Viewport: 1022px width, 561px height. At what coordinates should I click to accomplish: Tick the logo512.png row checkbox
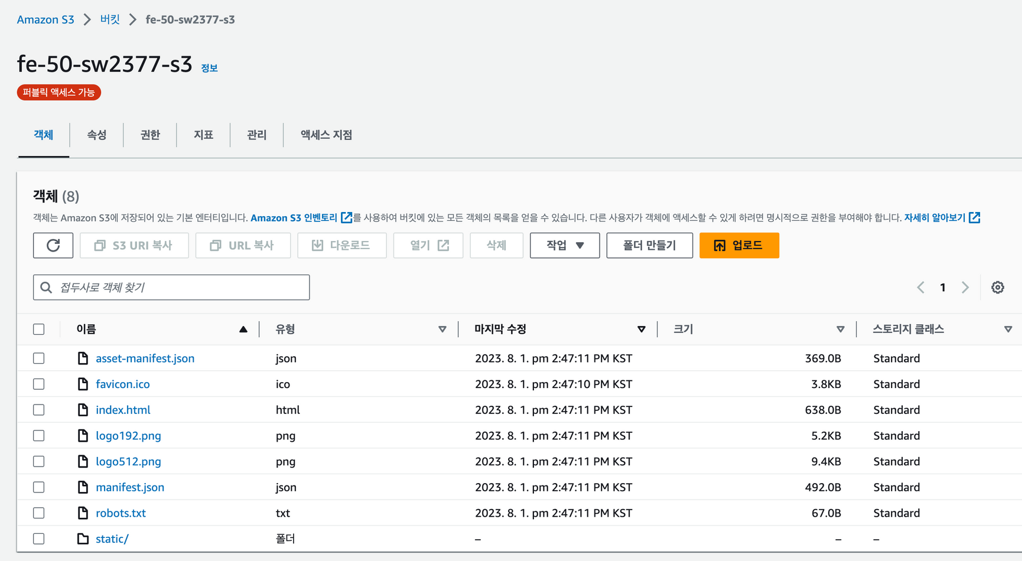[39, 462]
